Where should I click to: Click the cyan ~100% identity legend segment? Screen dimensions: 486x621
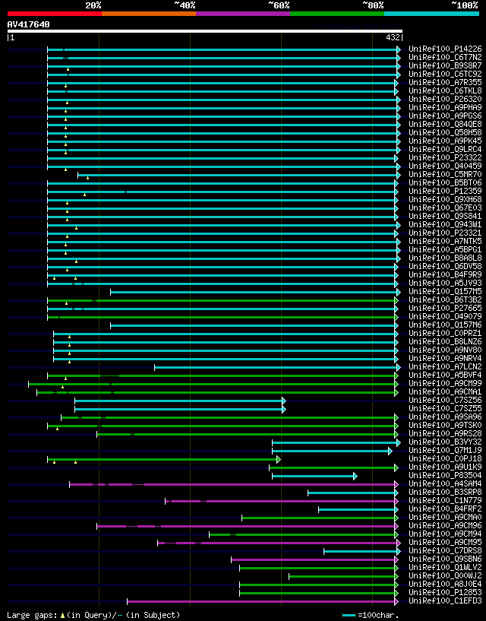pyautogui.click(x=432, y=14)
